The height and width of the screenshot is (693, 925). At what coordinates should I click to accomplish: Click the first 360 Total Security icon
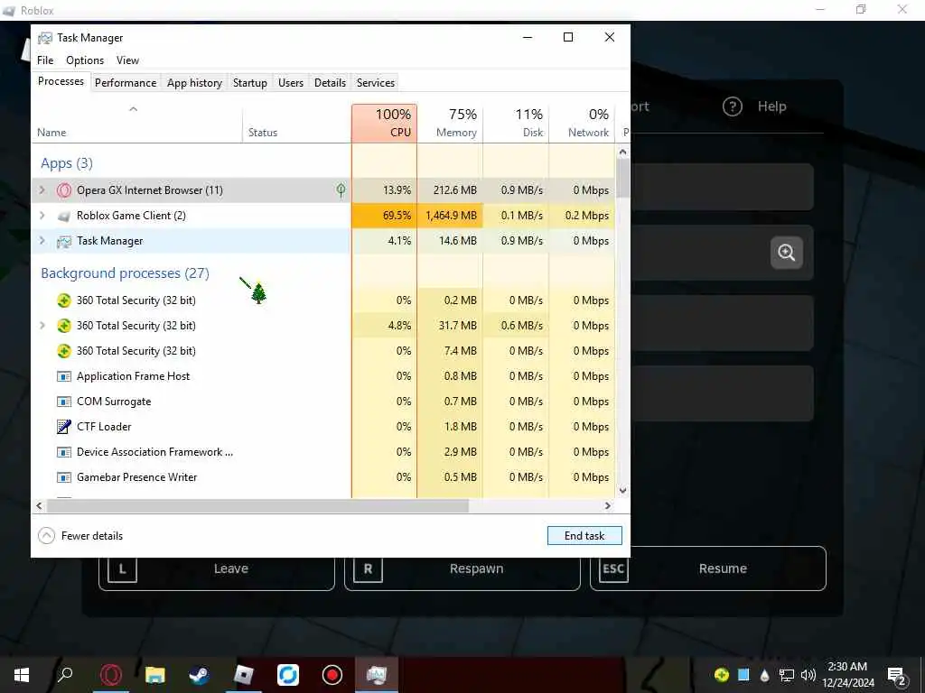64,300
